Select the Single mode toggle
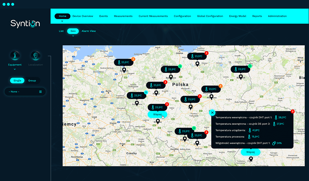This screenshot has height=181, width=309. coord(17,80)
